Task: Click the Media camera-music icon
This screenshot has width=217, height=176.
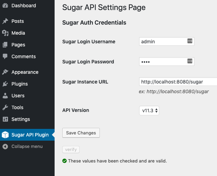Action: pyautogui.click(x=5, y=33)
